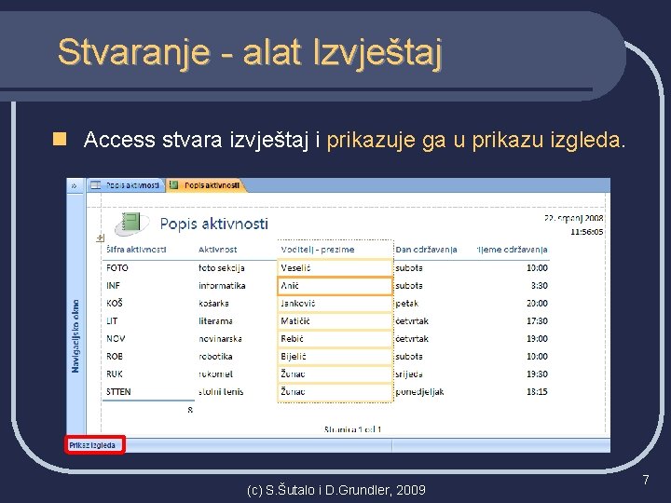The height and width of the screenshot is (503, 671).
Task: Select the Žunac field in the STTEN row
Action: pos(335,392)
